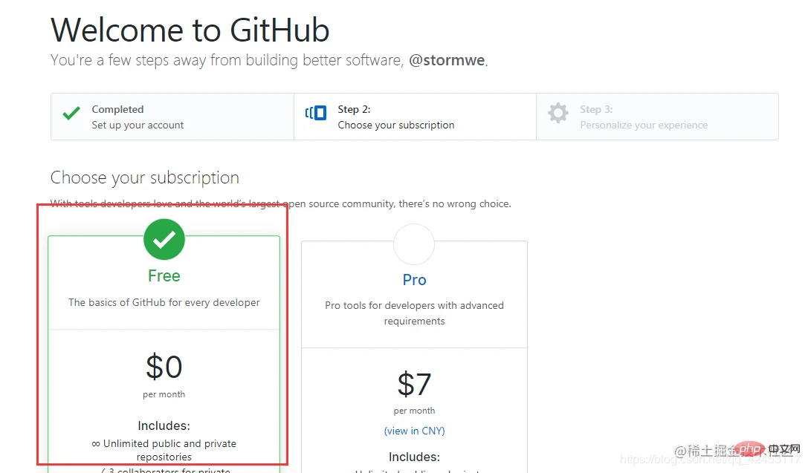Screen dimensions: 808x473
Task: Click the Pro tools description text
Action: [414, 313]
